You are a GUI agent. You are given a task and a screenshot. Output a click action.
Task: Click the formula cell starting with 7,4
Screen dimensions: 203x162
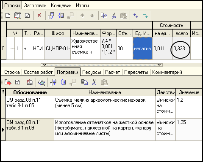coord(108,49)
